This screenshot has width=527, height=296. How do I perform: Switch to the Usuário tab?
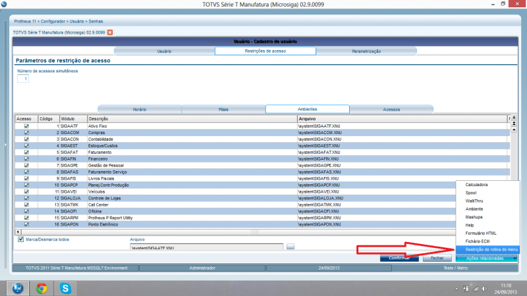[164, 51]
